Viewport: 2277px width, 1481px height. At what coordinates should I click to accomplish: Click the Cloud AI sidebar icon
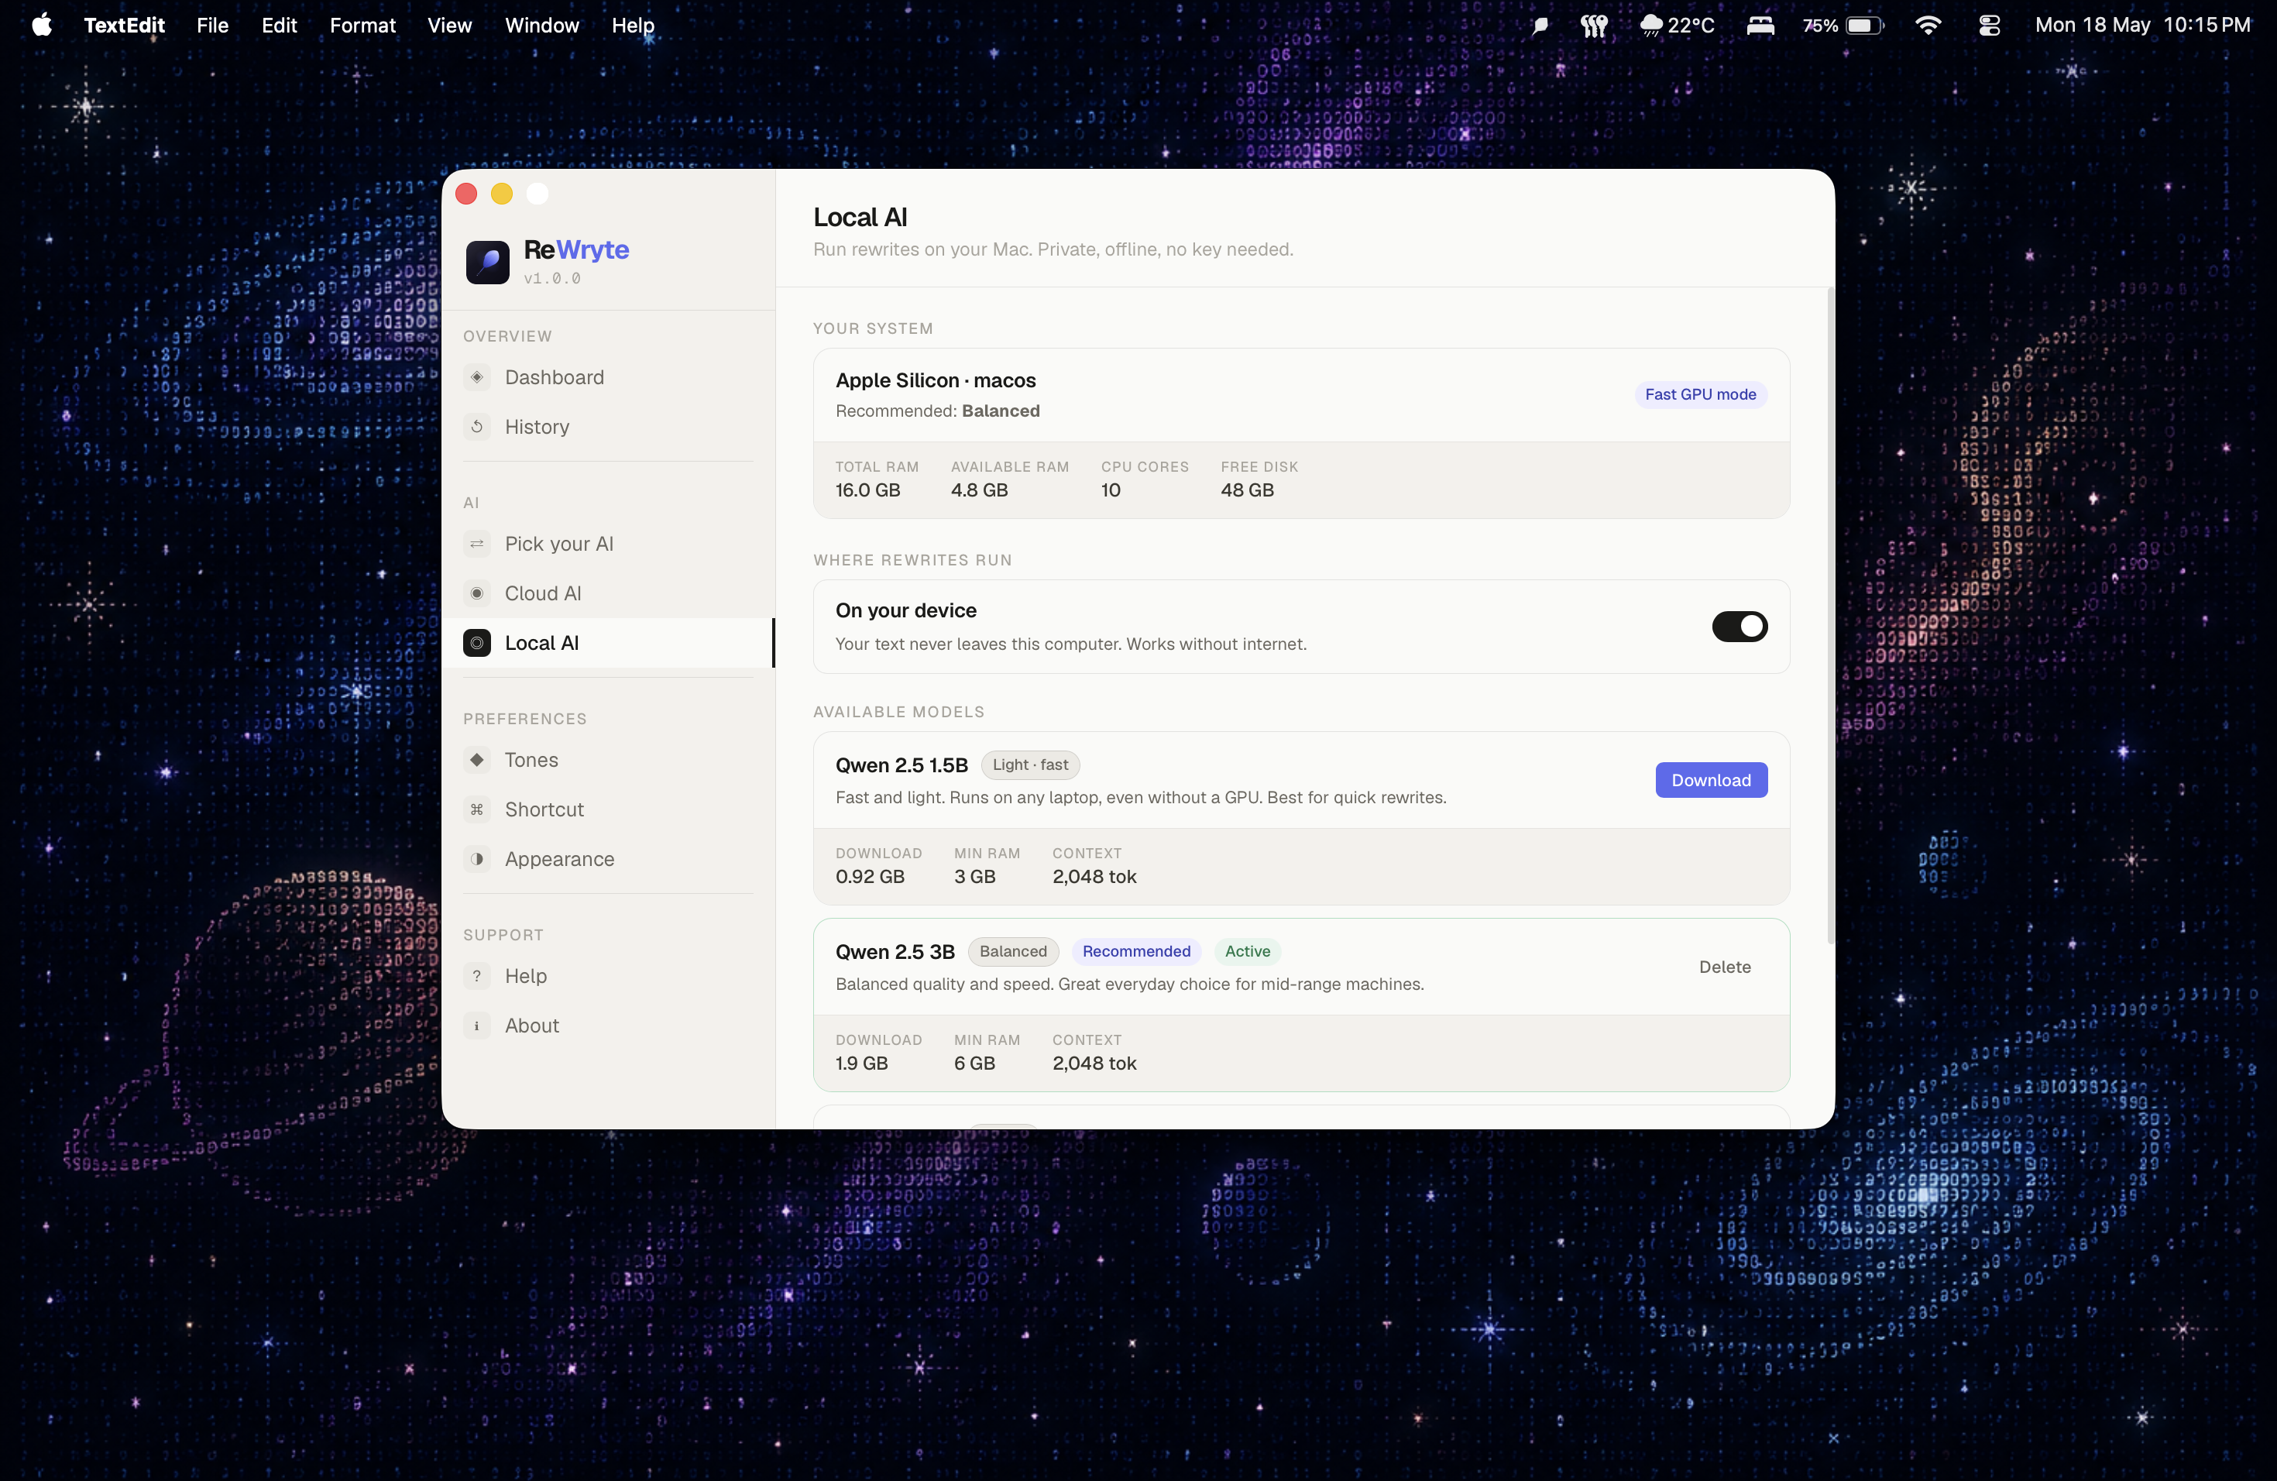(476, 593)
